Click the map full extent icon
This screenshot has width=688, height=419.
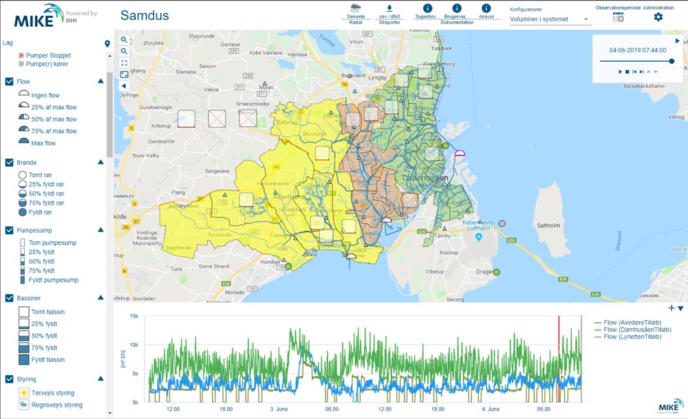124,63
